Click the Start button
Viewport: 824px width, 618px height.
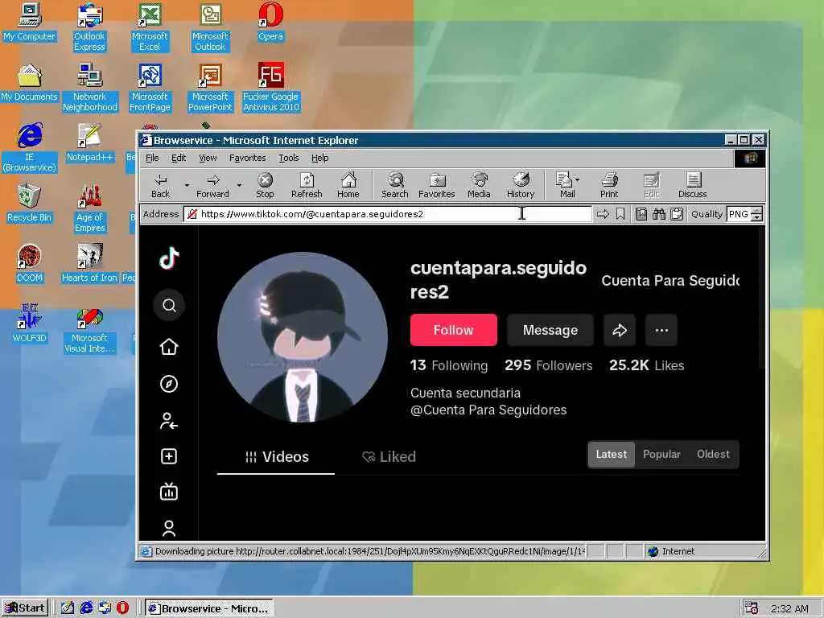click(25, 608)
